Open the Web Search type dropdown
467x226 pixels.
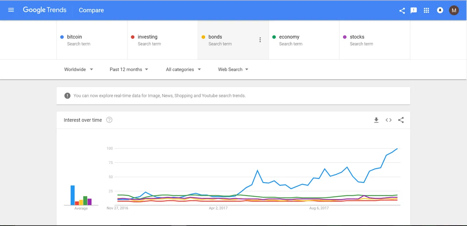tap(233, 69)
